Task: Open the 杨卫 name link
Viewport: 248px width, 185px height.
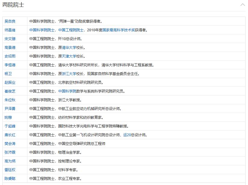Action: point(8,74)
